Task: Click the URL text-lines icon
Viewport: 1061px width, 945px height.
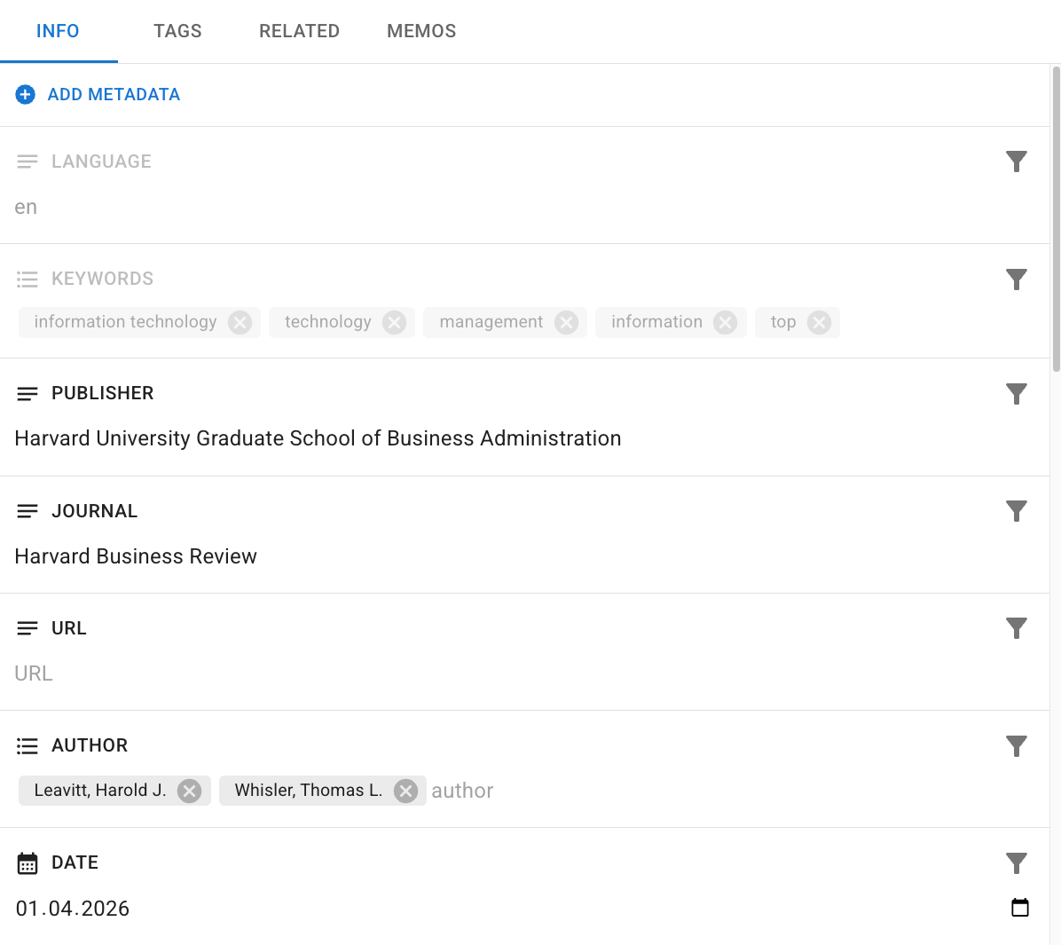Action: pyautogui.click(x=28, y=628)
